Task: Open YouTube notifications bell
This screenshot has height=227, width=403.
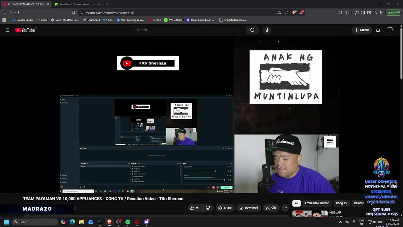Action: [x=378, y=30]
